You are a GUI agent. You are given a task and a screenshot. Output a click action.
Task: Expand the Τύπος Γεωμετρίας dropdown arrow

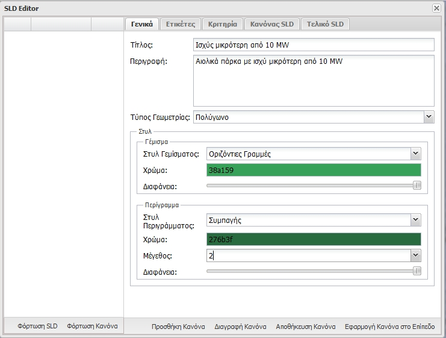tap(429, 117)
